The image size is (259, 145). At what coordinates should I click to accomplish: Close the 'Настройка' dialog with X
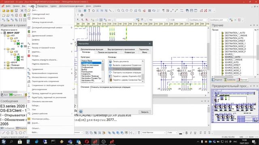click(150, 43)
